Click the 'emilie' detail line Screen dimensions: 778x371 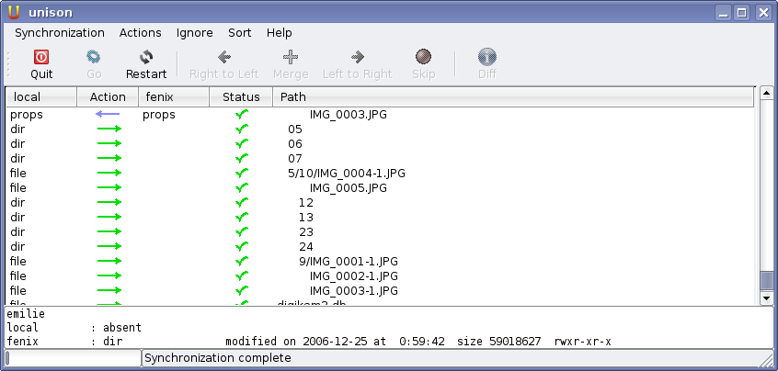tap(26, 313)
